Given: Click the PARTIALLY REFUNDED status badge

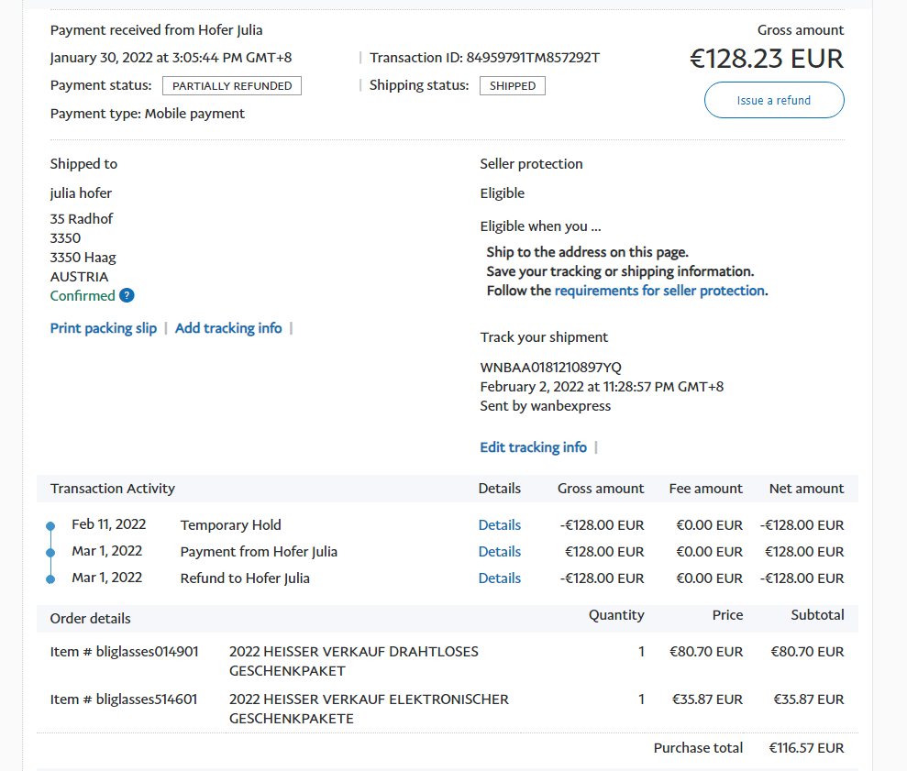Looking at the screenshot, I should point(232,86).
